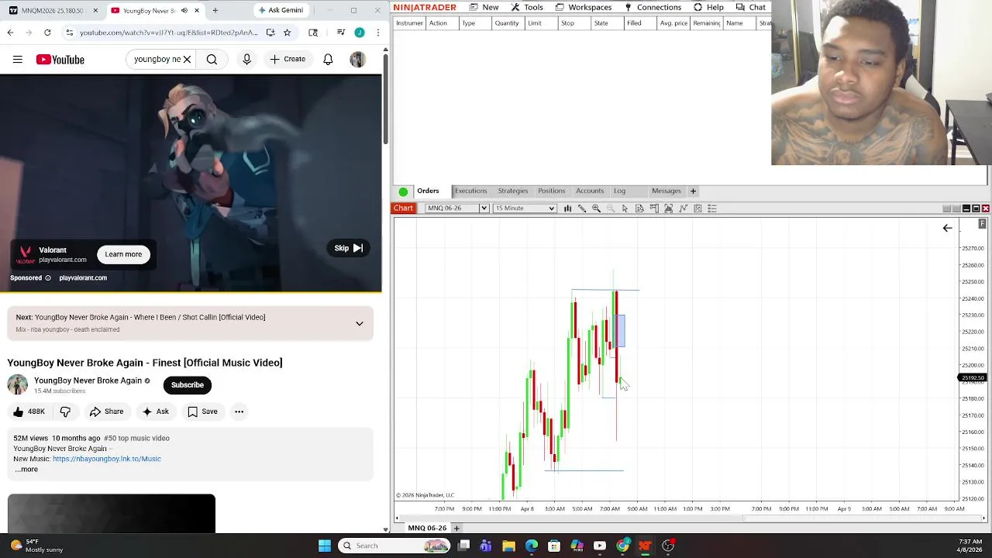992x558 pixels.
Task: Open the bar type icon in chart toolbar
Action: [x=567, y=208]
